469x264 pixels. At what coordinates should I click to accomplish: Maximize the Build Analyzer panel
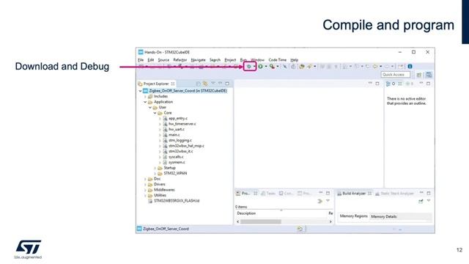(x=428, y=193)
